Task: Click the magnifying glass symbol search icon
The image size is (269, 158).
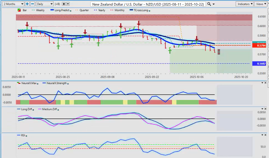Action: (x=209, y=4)
